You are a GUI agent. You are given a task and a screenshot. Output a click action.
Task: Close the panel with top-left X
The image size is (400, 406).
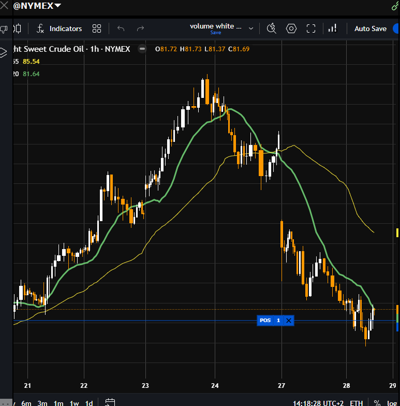[x=4, y=5]
